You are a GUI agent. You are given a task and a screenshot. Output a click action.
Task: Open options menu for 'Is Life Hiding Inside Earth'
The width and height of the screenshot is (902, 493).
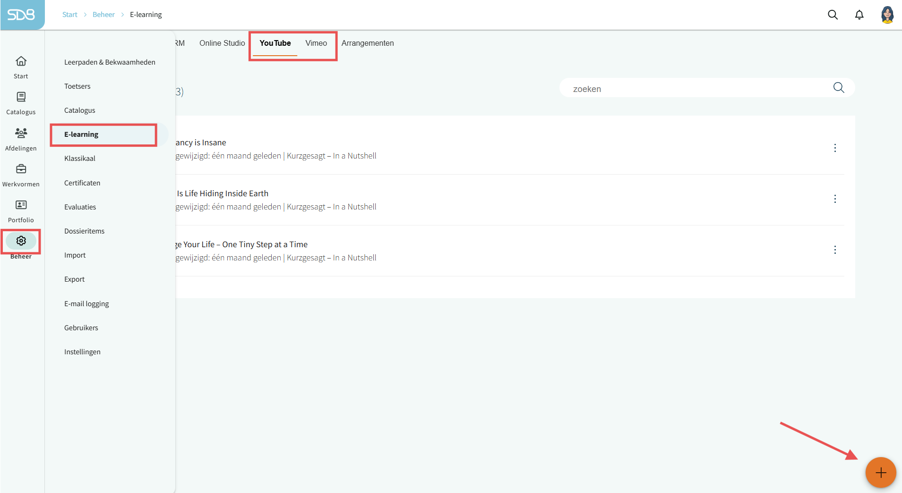click(835, 199)
